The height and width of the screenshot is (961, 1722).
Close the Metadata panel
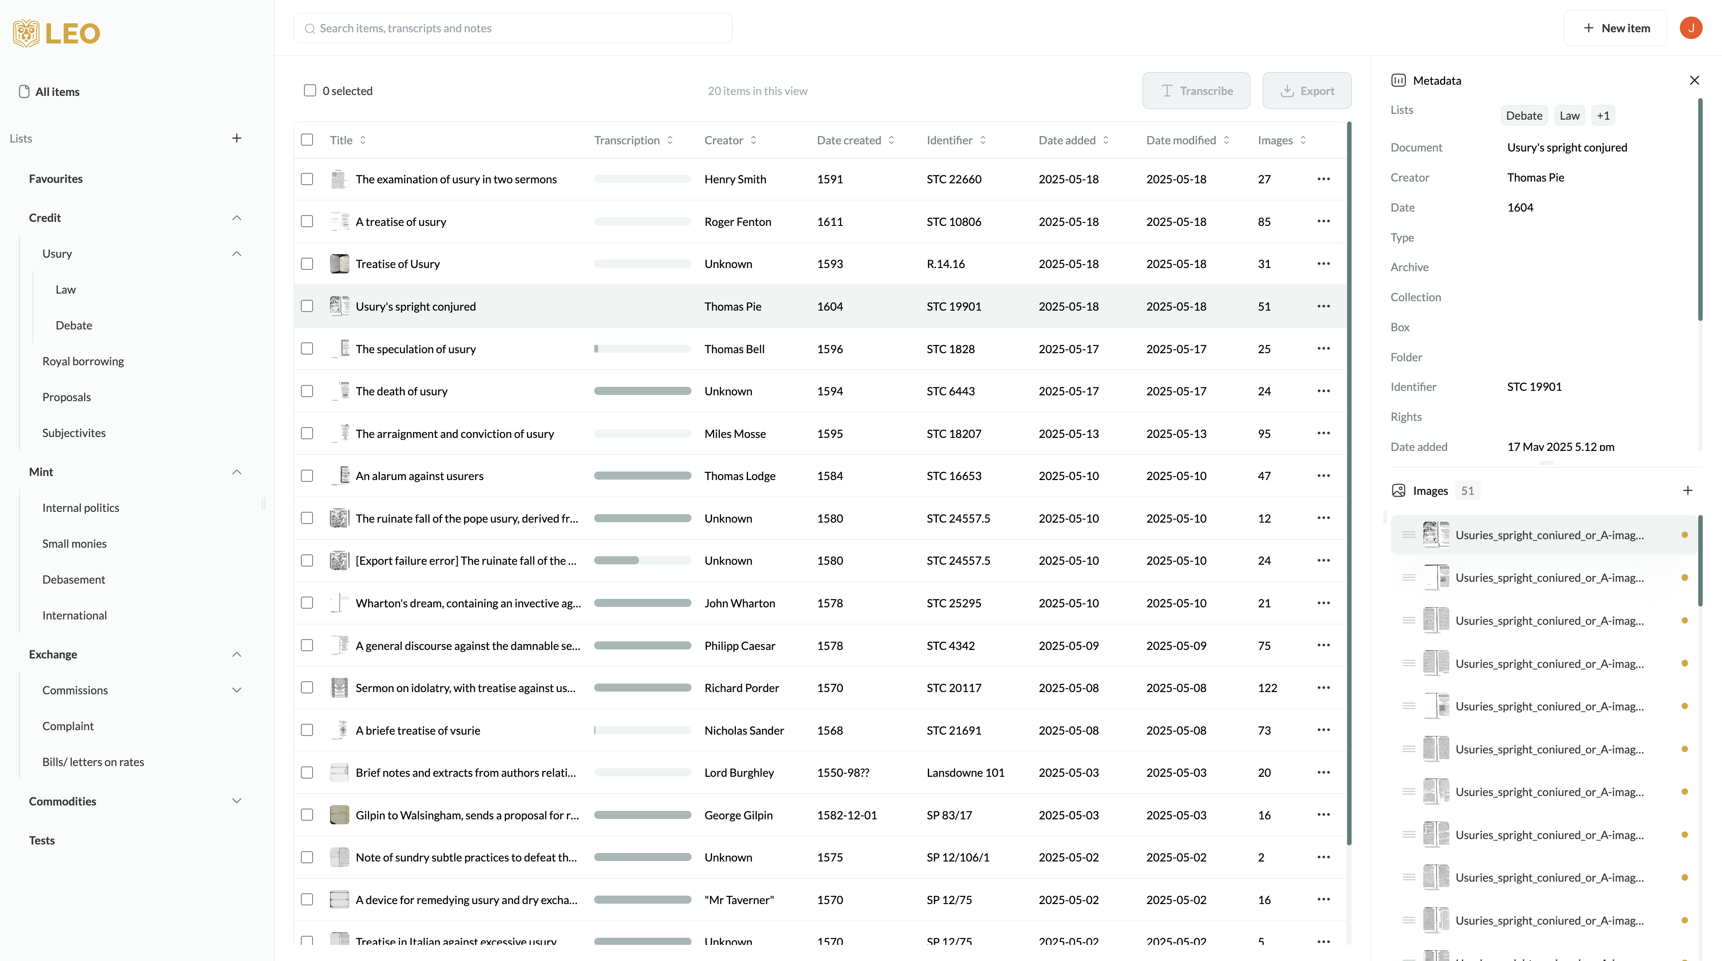[1694, 80]
